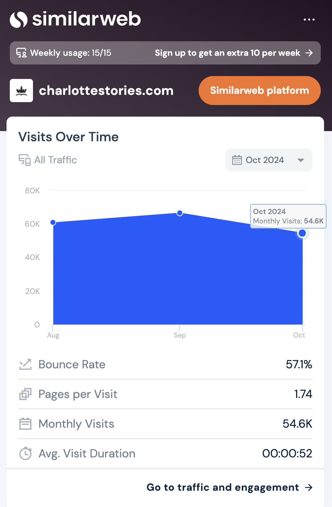The height and width of the screenshot is (507, 332).
Task: Click the weekly usage device icon
Action: coord(21,53)
